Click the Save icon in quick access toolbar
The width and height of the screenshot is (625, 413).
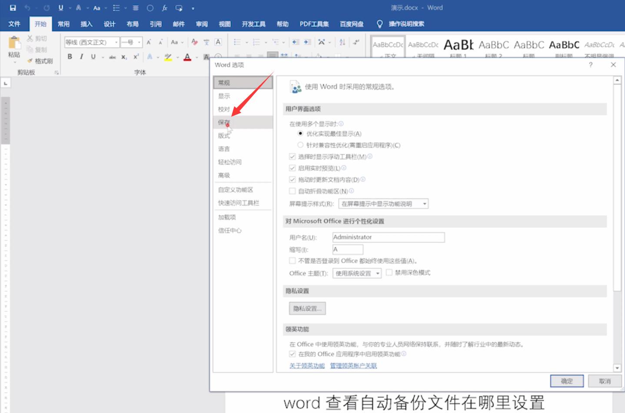click(13, 8)
